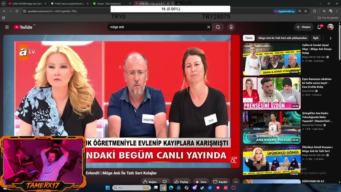Viewport: 341px width, 192px height.
Task: Open Steam from the taskbar
Action: (x=202, y=188)
